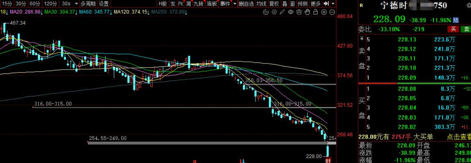Toggle the eye visibility icon above chart
The image size is (471, 163).
coord(290,12)
